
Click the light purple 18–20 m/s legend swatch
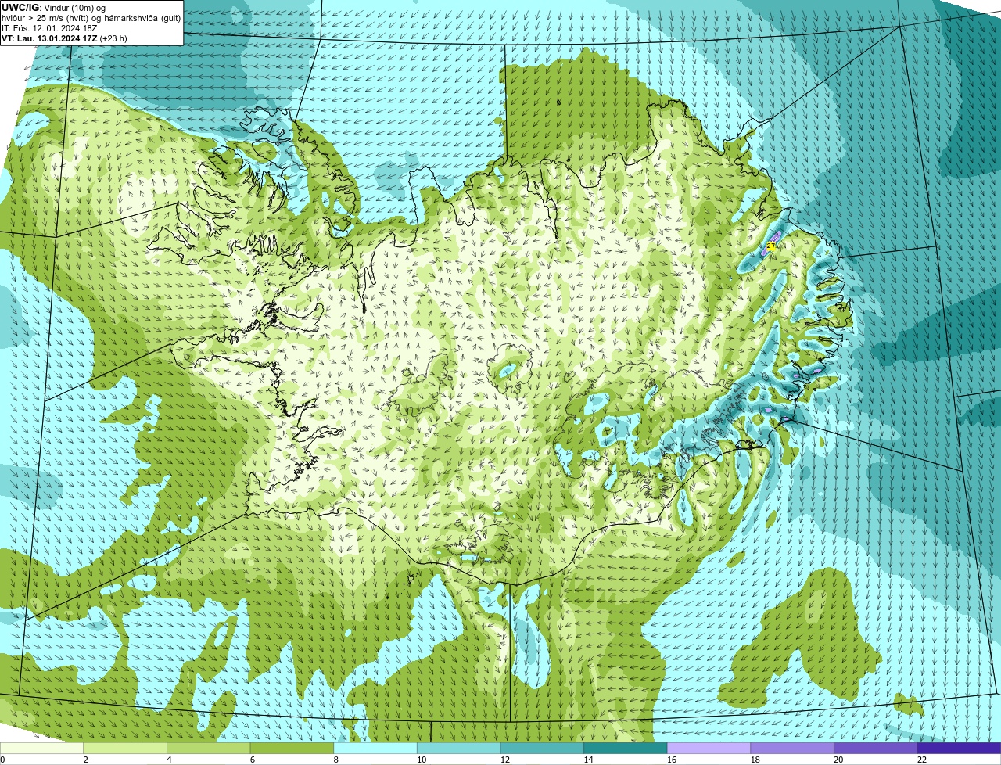(792, 748)
